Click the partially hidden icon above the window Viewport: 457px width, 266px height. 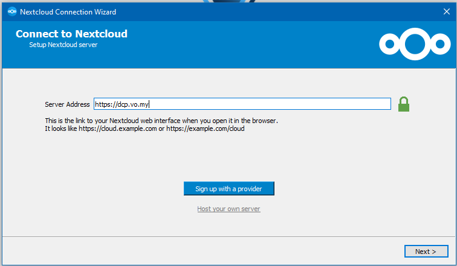[x=227, y=2]
